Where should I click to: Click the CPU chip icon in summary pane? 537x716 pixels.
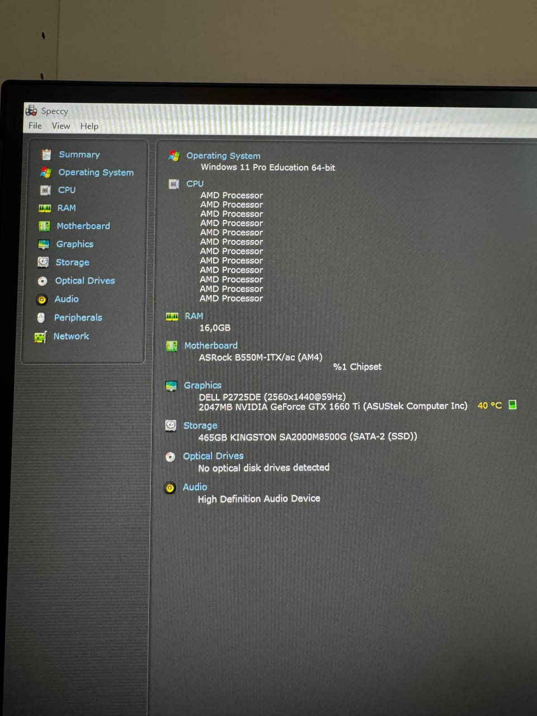pos(173,184)
